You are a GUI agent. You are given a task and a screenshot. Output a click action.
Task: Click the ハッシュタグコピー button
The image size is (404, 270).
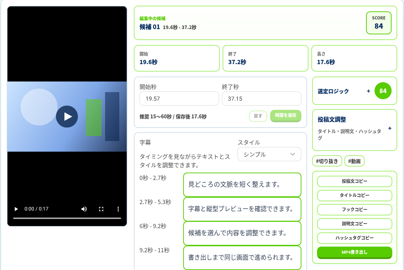[x=355, y=238]
